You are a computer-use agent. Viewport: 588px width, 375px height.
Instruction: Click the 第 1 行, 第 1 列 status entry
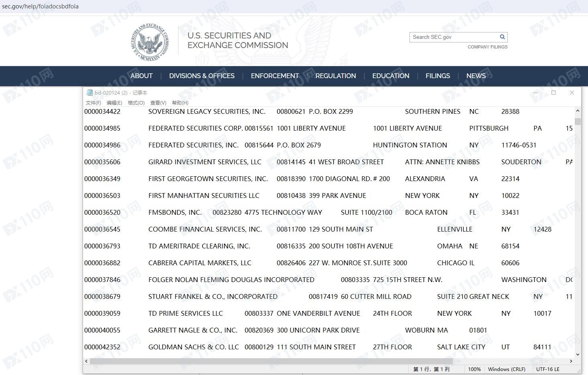[x=432, y=369]
